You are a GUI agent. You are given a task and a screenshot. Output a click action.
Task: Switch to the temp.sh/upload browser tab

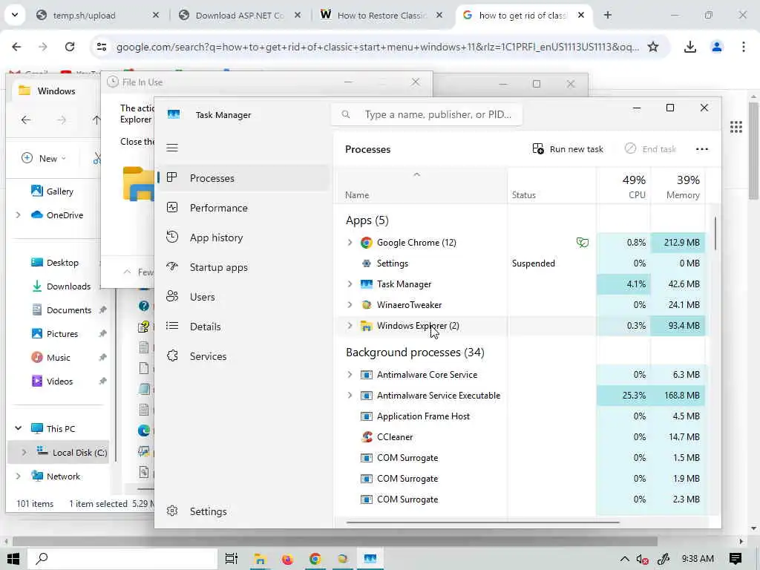point(98,16)
